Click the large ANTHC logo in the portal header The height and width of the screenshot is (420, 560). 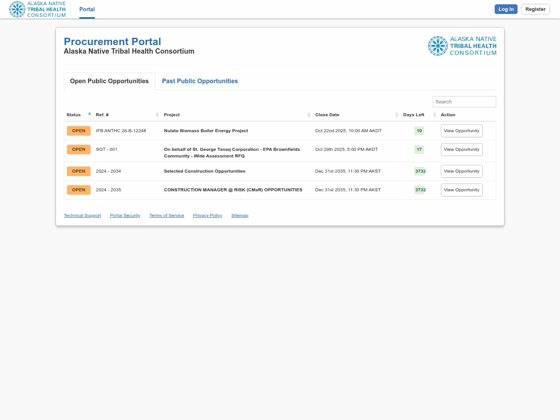[x=462, y=46]
